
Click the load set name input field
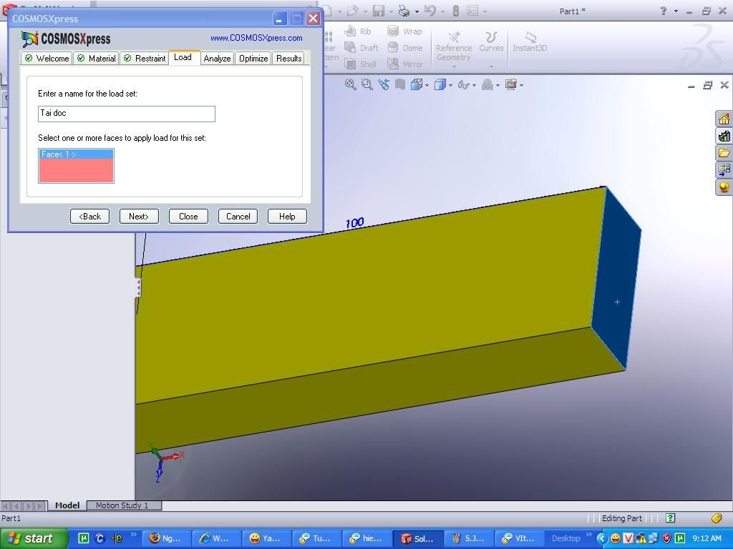tap(126, 113)
